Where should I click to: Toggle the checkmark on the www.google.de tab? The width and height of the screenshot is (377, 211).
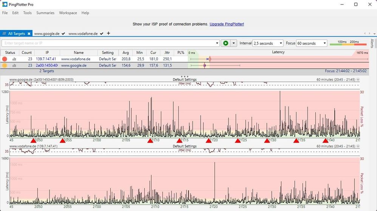(63, 34)
